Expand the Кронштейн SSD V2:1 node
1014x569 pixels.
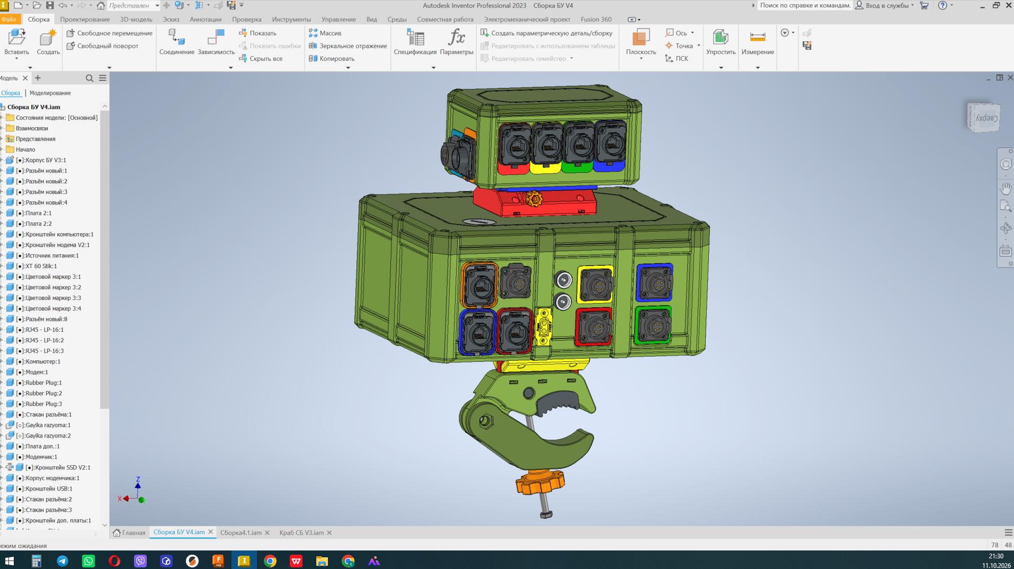click(3, 467)
